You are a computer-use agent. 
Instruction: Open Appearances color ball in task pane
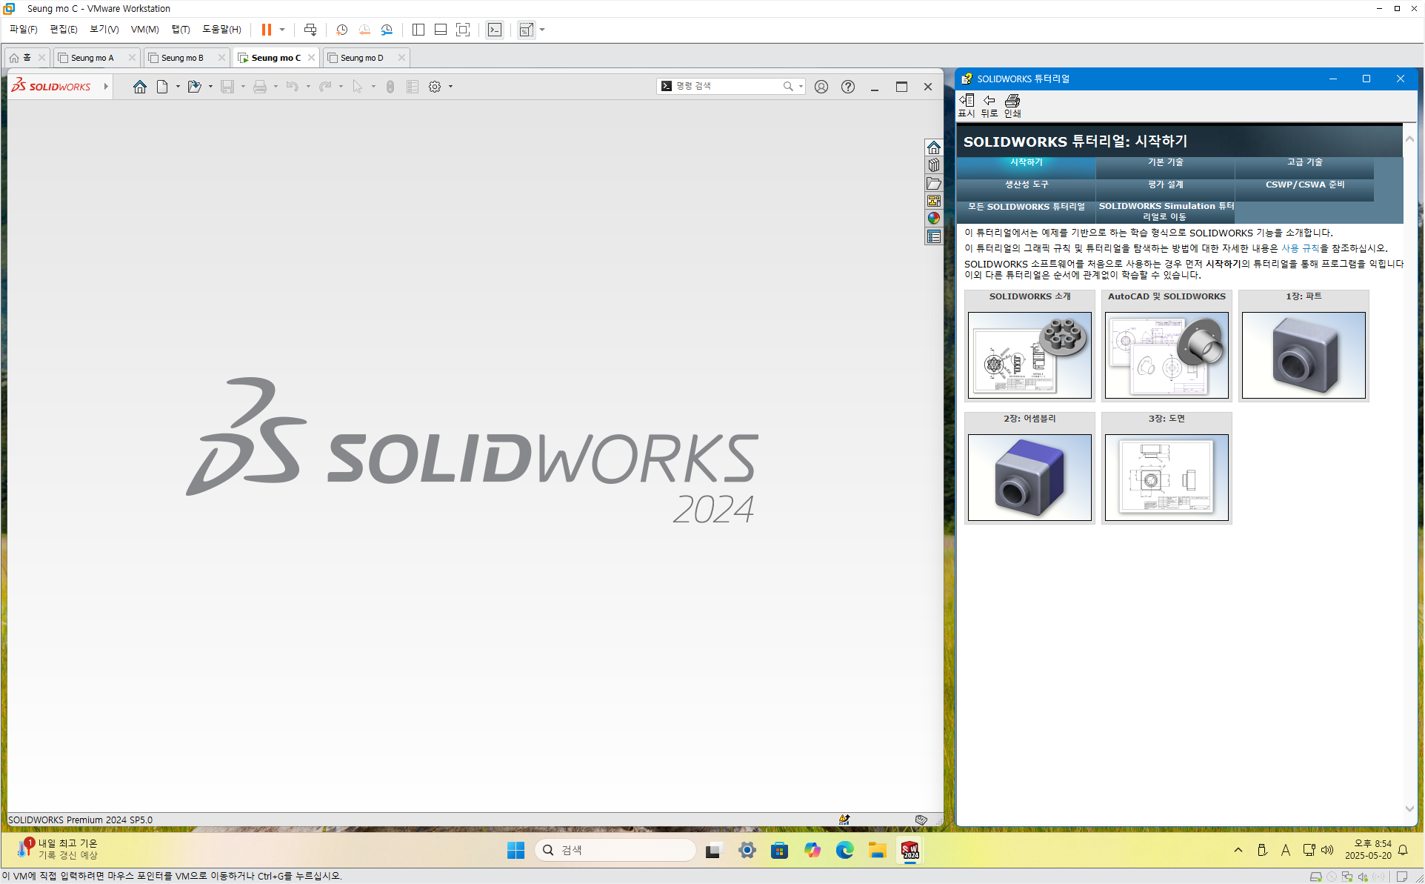(934, 219)
